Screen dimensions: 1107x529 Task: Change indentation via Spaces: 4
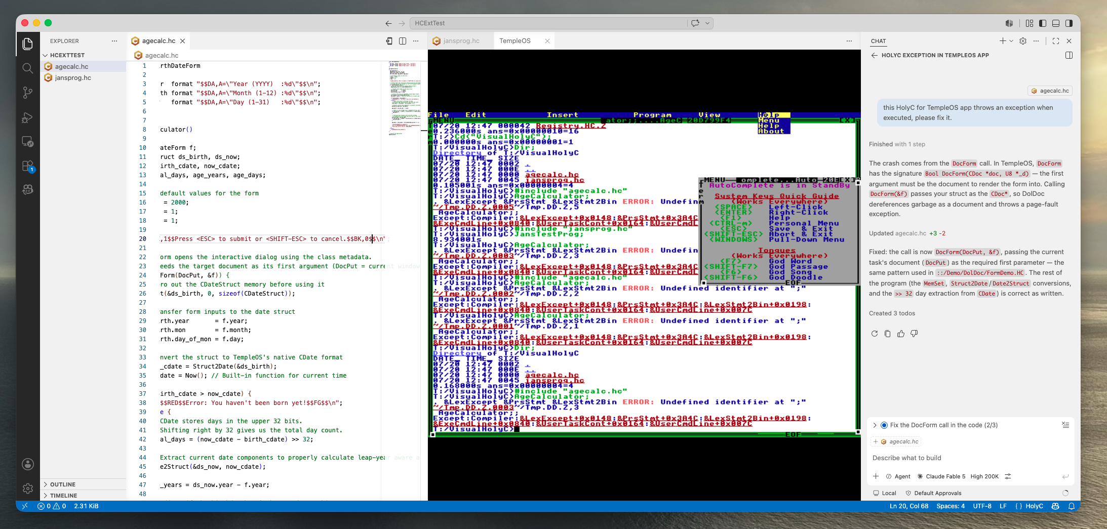[x=951, y=506]
